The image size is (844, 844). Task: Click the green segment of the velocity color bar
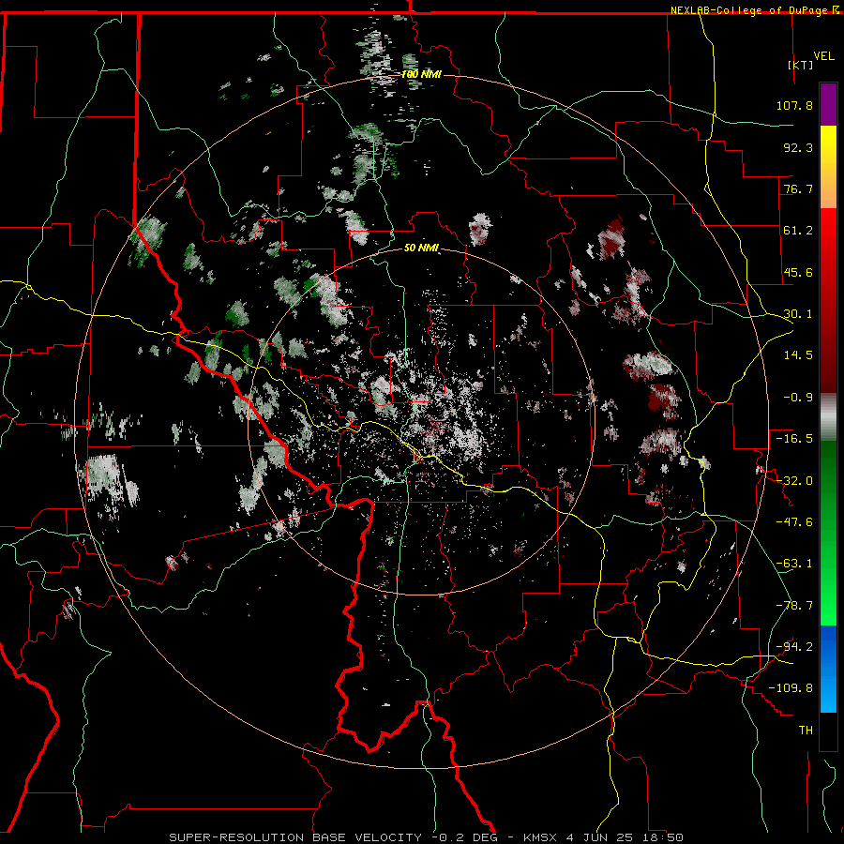tap(828, 533)
